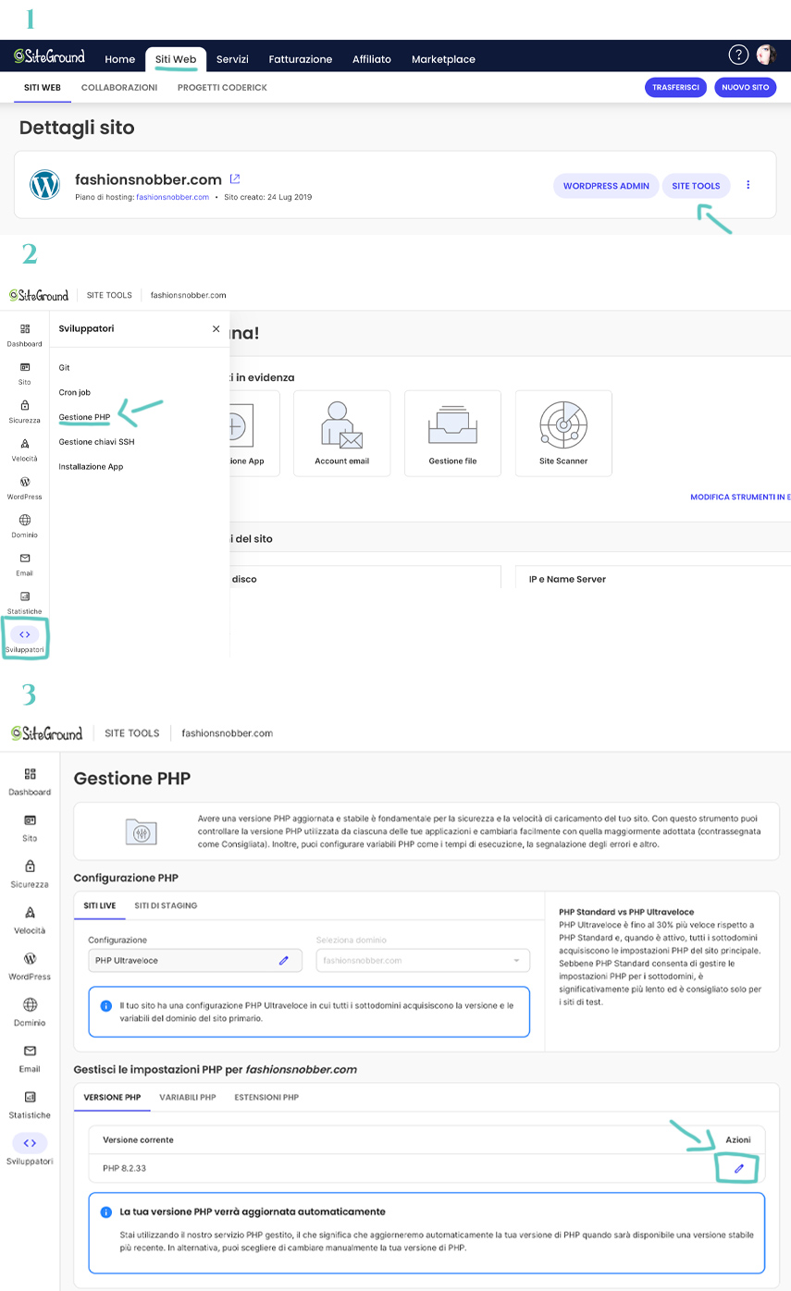The width and height of the screenshot is (791, 1291).
Task: Choose Gestione chiavi SSH in Sviluppatori menu
Action: pos(96,442)
